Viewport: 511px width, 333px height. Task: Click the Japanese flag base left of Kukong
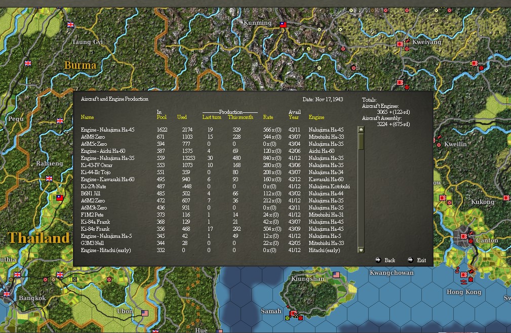pyautogui.click(x=443, y=198)
